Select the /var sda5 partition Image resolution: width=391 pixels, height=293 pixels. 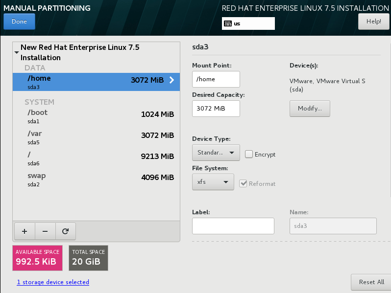coord(96,137)
